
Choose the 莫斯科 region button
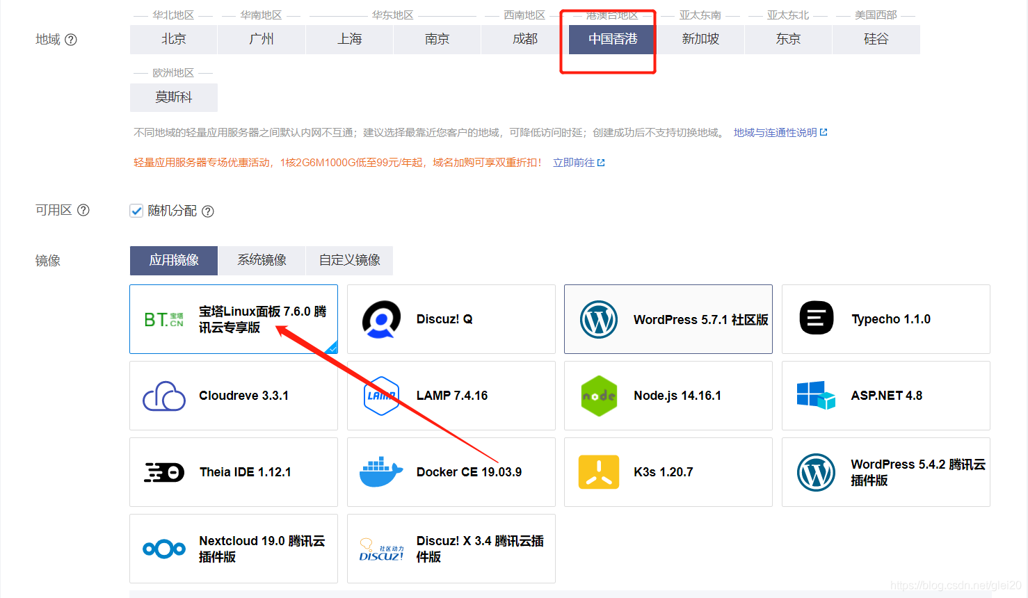click(x=173, y=97)
